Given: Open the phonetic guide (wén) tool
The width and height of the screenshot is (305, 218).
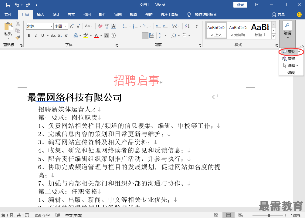Looking at the screenshot, I should coord(107,26).
